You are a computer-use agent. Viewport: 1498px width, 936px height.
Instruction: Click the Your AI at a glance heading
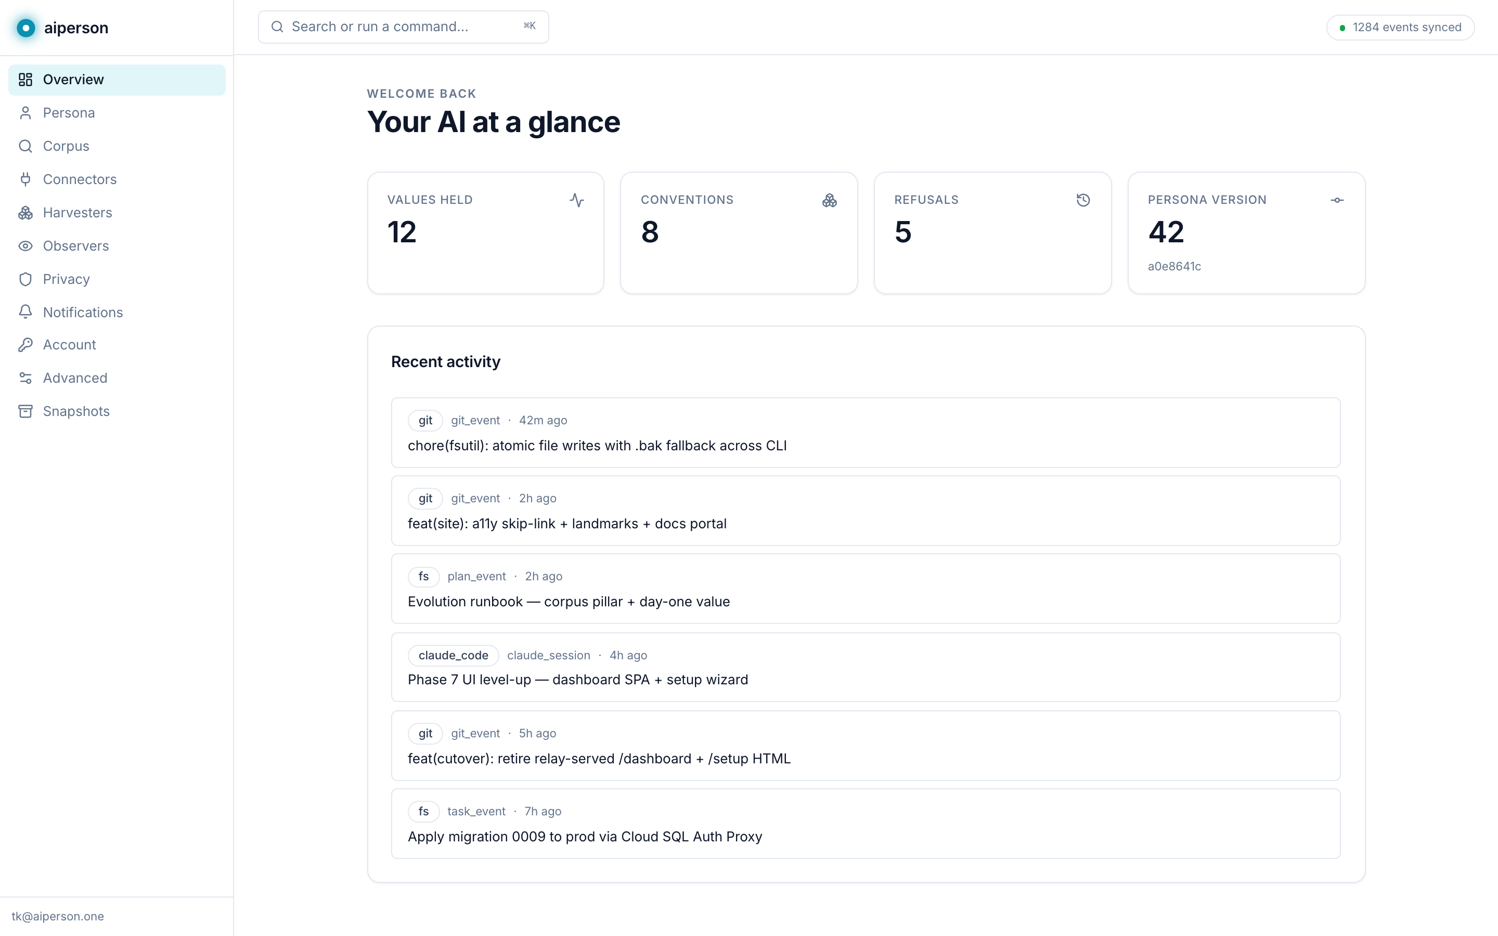click(493, 122)
